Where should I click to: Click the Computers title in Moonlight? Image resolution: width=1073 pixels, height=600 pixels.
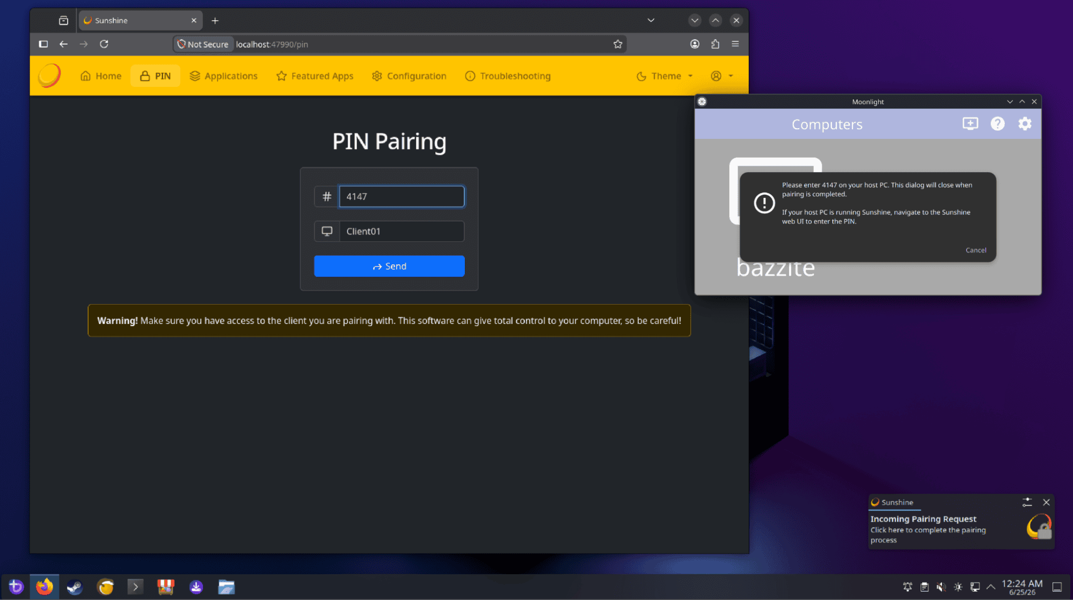click(x=827, y=124)
